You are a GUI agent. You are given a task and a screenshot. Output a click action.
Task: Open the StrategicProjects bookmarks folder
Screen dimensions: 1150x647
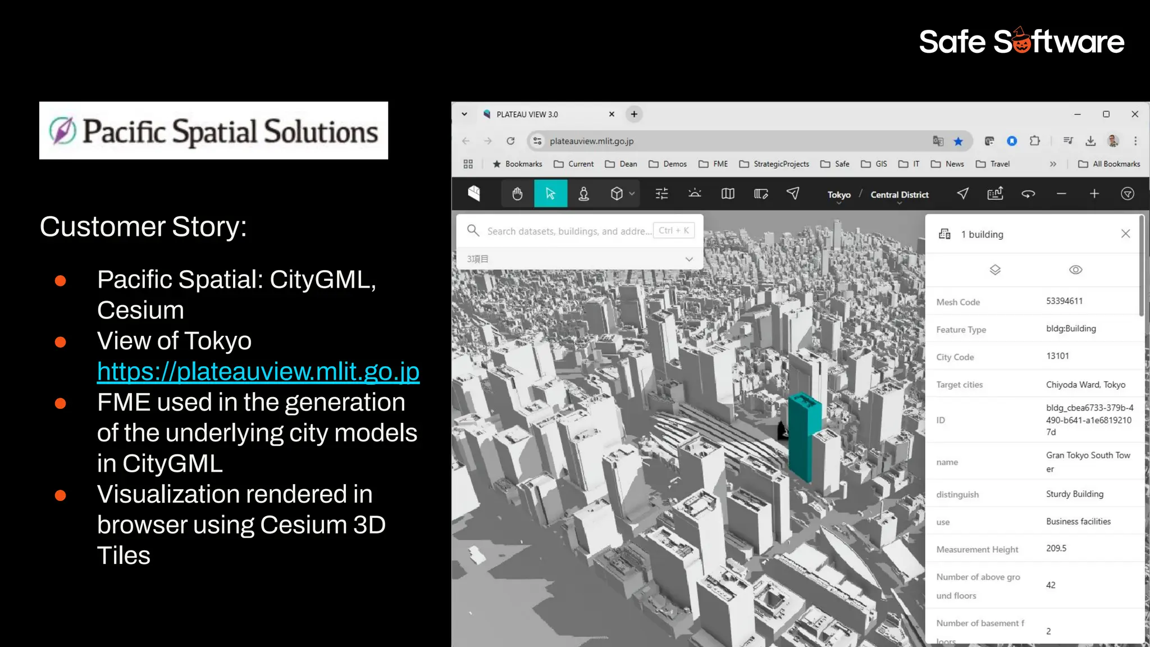[774, 164]
